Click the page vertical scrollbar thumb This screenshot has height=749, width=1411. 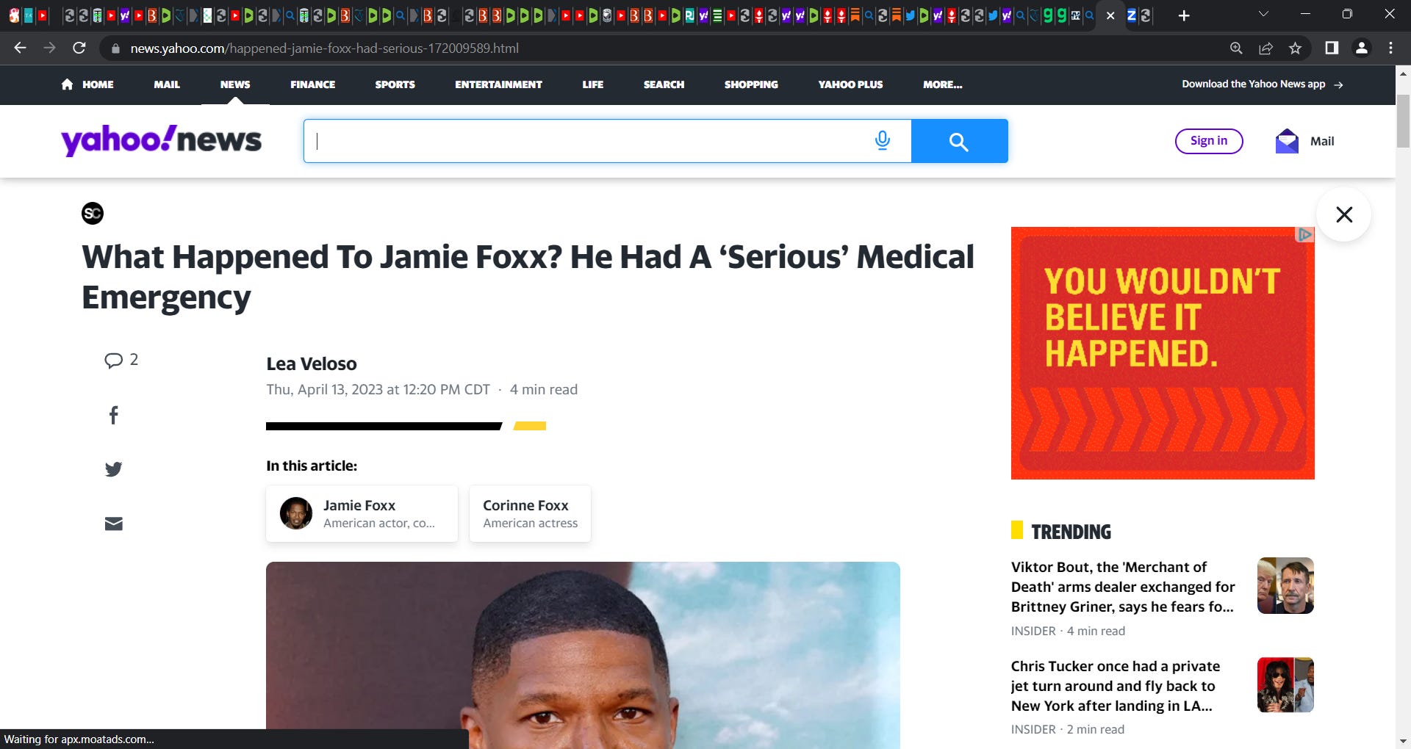click(1403, 121)
